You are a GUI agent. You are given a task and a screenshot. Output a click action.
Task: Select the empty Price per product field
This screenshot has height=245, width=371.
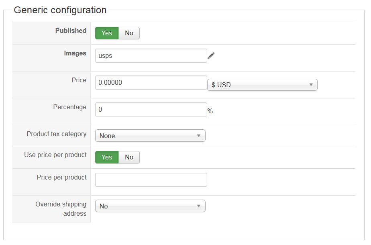[x=151, y=180]
